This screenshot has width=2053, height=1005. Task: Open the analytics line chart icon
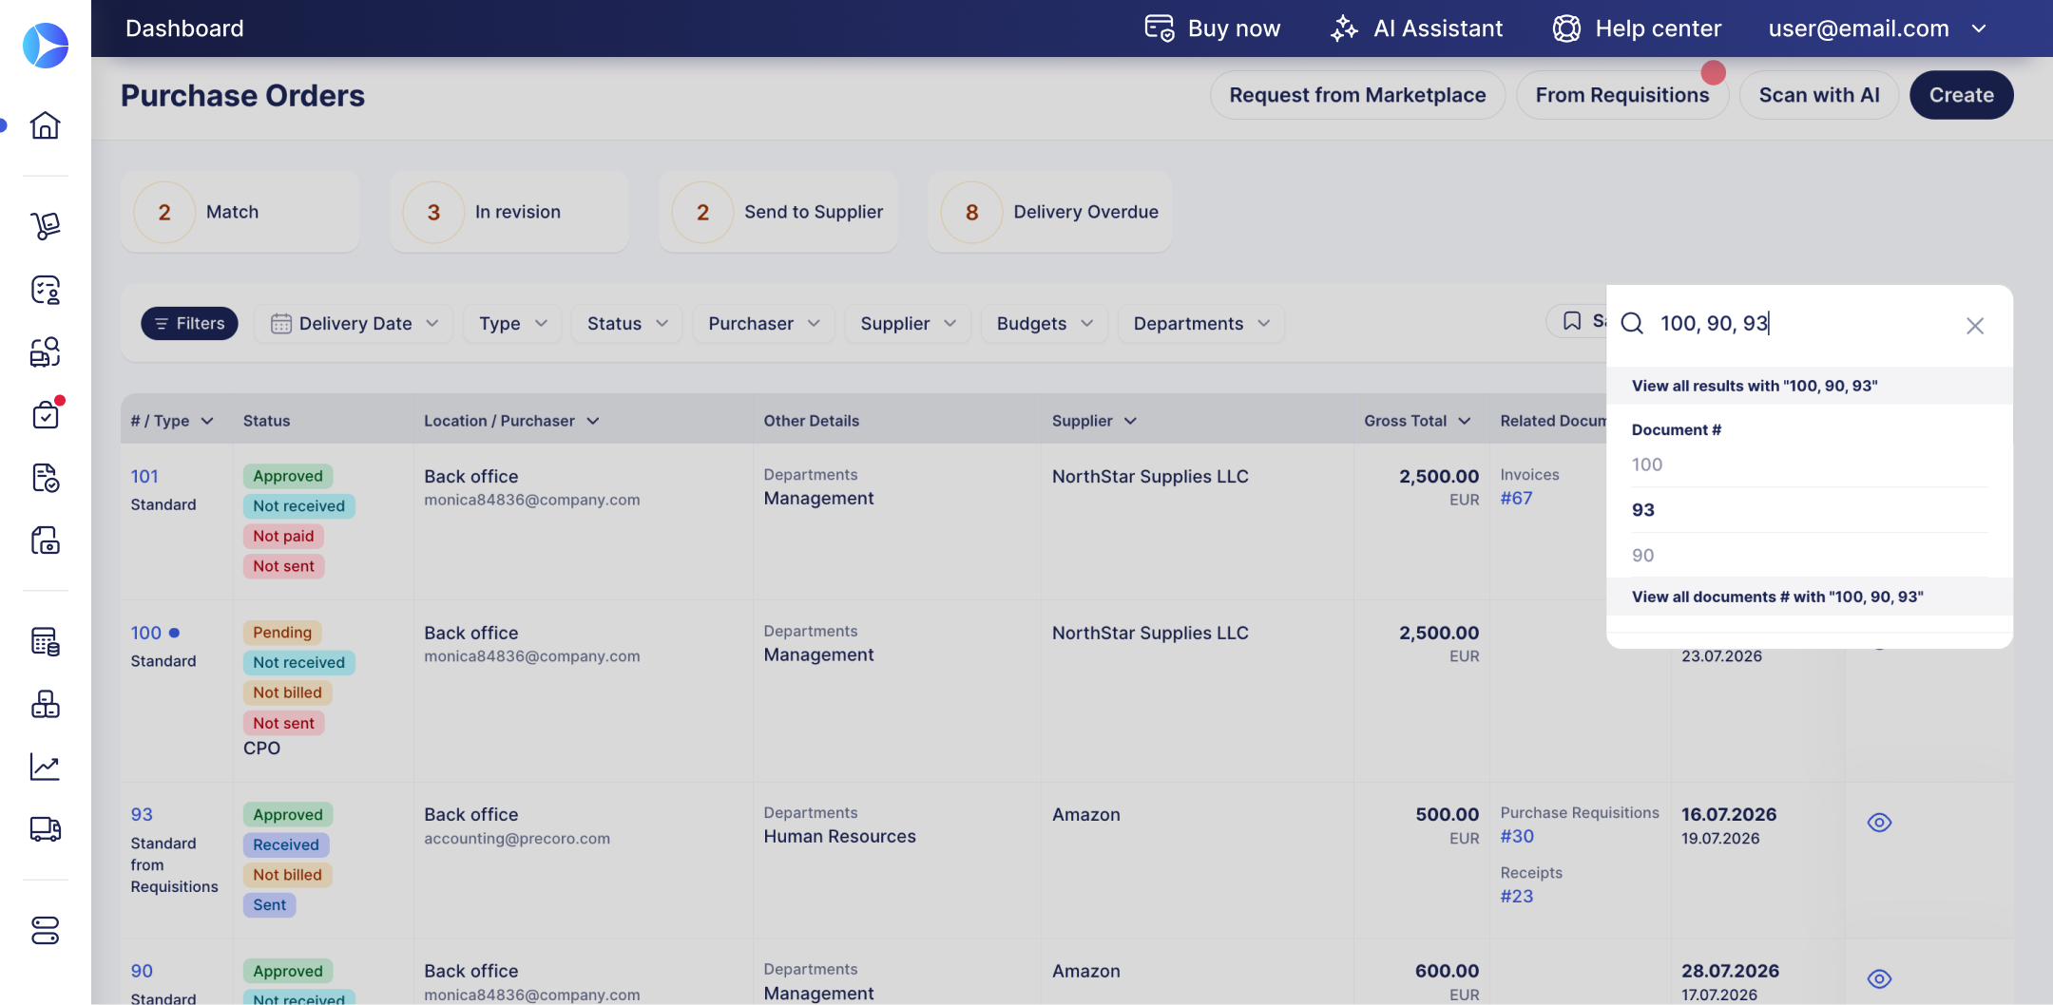[45, 767]
